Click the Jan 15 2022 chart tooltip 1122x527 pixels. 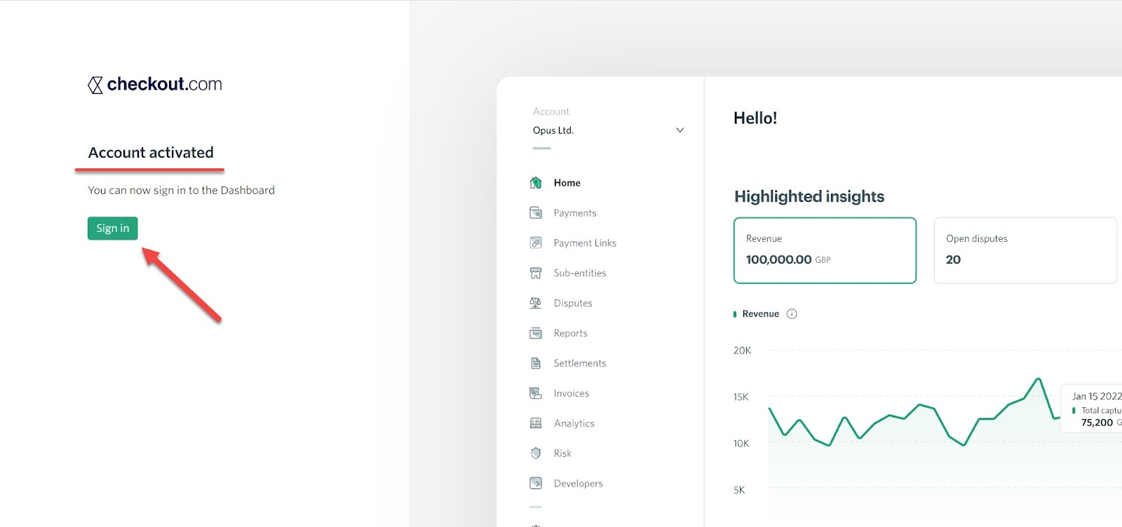[x=1091, y=408]
